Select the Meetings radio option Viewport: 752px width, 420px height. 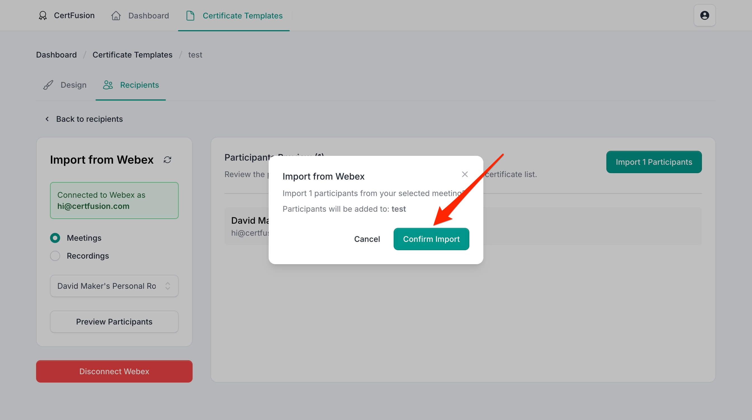[x=55, y=238]
